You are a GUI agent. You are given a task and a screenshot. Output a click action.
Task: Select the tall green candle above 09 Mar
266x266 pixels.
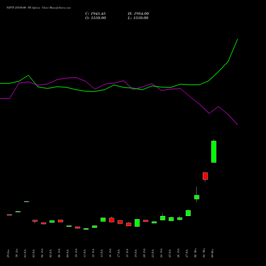(214, 152)
